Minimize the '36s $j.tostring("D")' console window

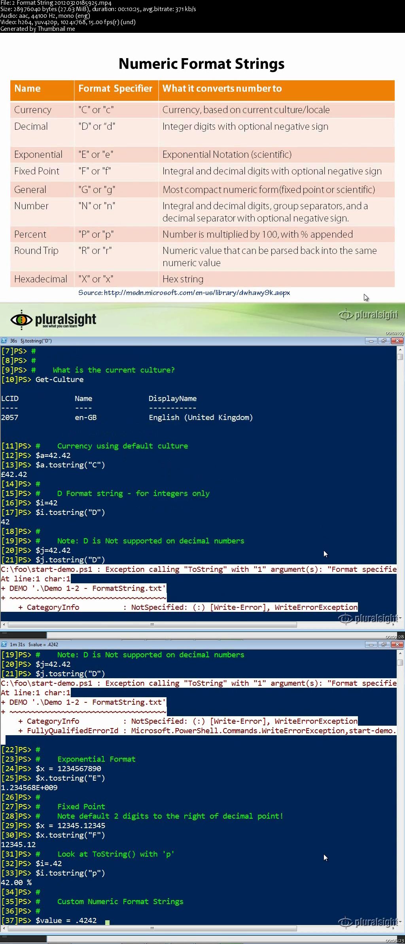pyautogui.click(x=371, y=341)
